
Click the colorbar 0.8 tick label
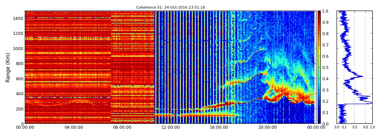point(325,34)
